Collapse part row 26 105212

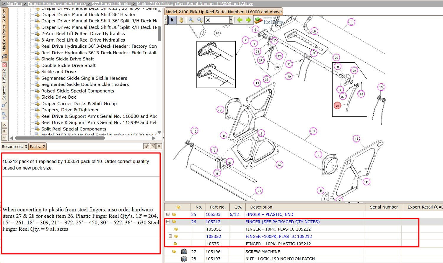click(x=168, y=221)
